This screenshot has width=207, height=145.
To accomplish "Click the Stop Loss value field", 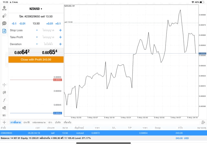I will 48,30.
